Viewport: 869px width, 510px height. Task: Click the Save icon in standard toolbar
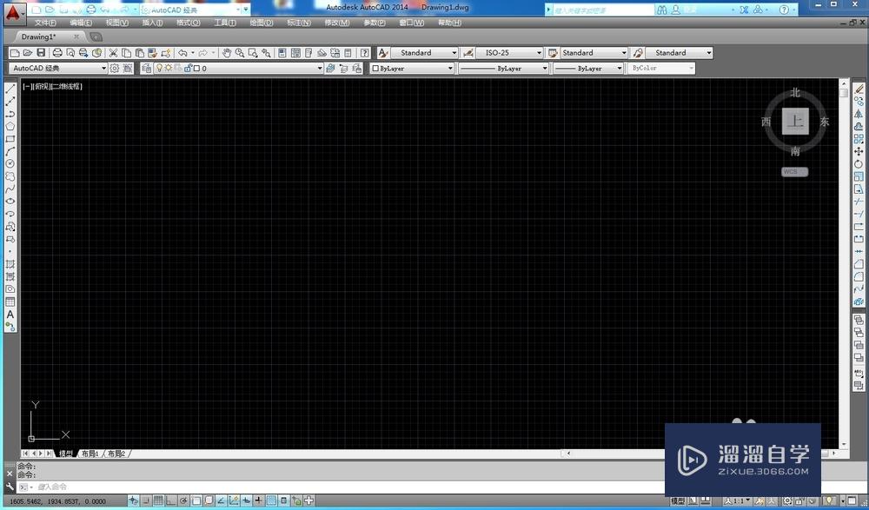click(x=41, y=53)
